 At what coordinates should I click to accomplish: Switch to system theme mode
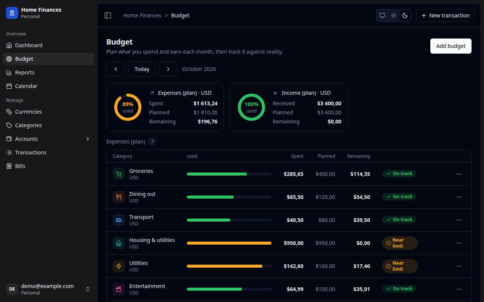coord(382,15)
